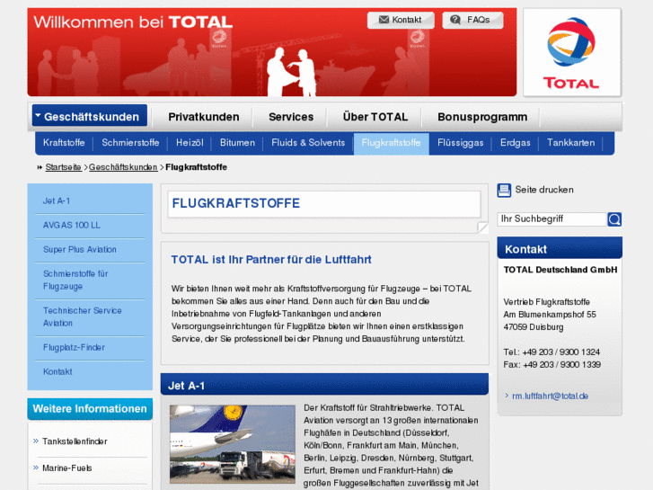The image size is (653, 490).
Task: Open Schmierstoffe für Flugzeuge sidebar link
Action: [x=75, y=280]
